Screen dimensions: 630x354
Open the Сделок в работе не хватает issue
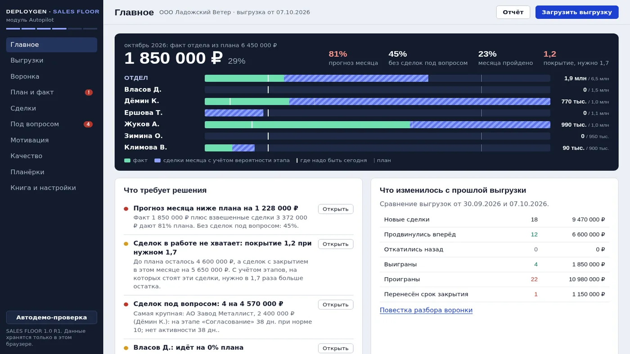tap(336, 244)
